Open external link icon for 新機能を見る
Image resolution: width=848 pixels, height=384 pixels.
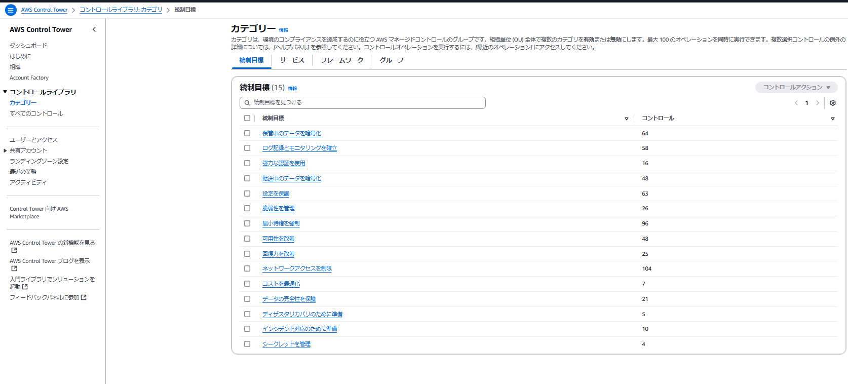pos(14,250)
